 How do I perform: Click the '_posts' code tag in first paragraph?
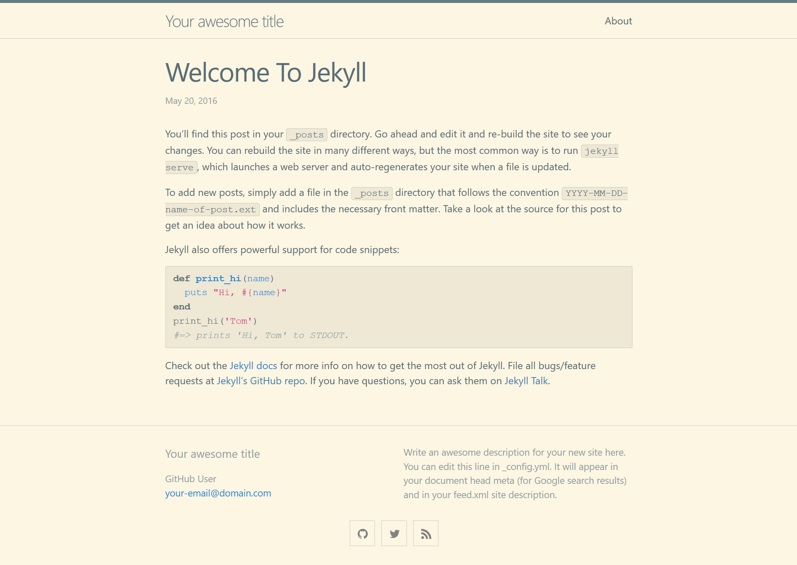(307, 135)
